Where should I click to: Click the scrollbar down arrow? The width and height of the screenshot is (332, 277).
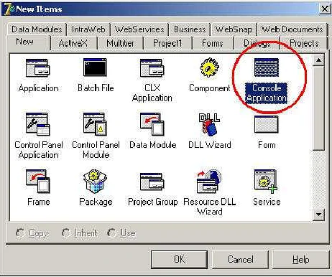tap(318, 215)
